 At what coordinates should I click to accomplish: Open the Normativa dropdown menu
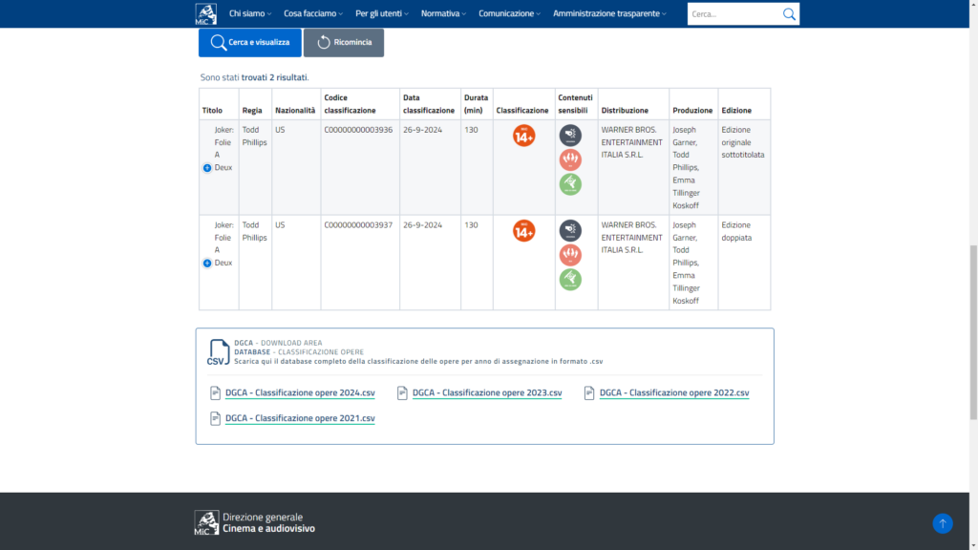tap(443, 13)
